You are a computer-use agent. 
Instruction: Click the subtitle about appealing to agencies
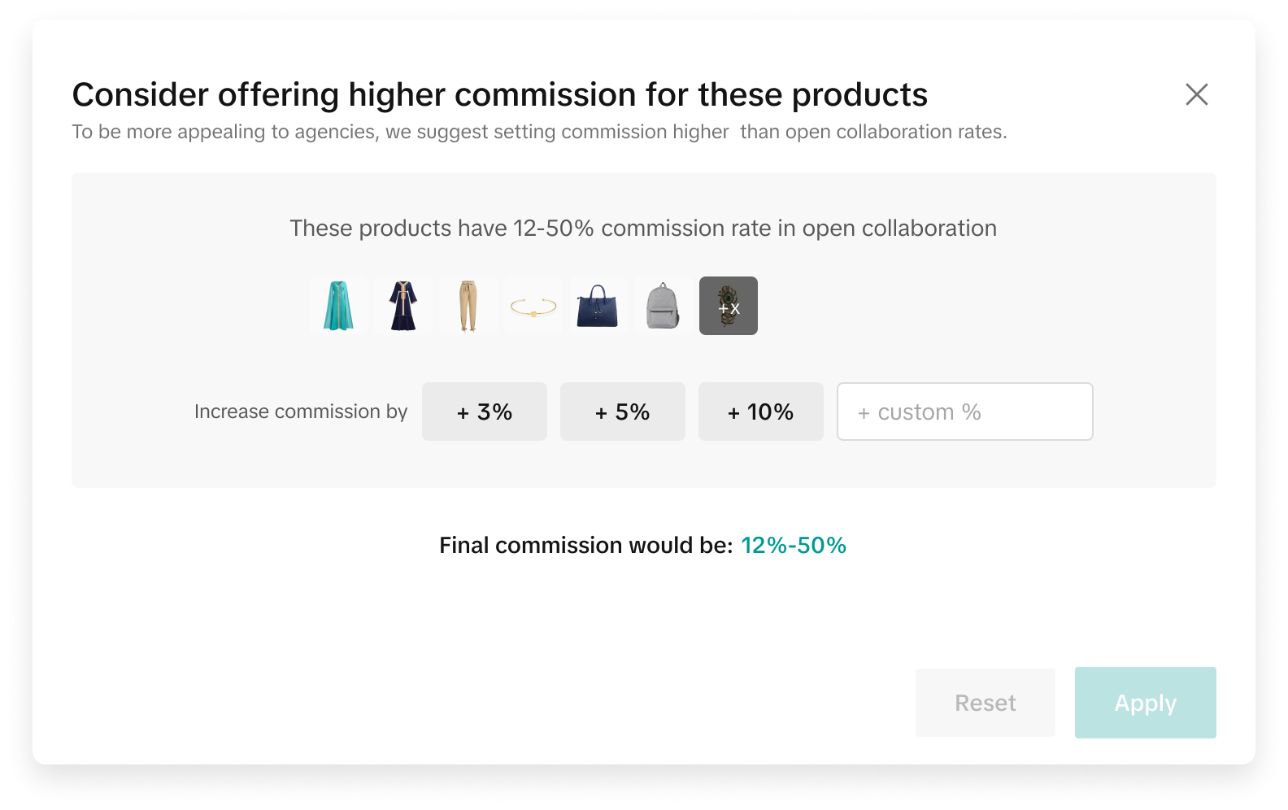coord(539,132)
